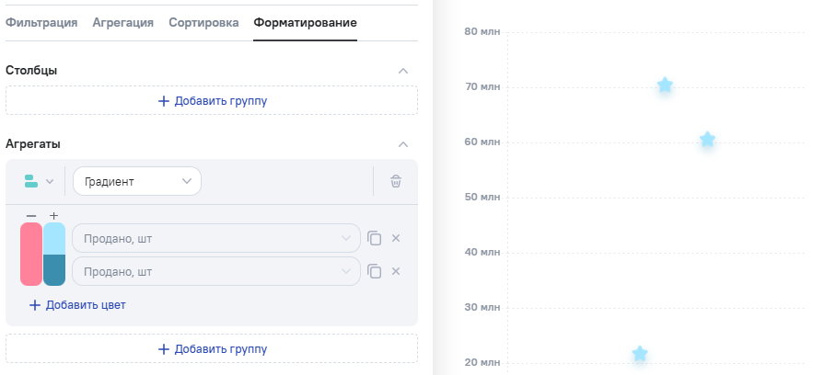Copy the second 'Продано, шт' color row
836x375 pixels.
(x=374, y=271)
